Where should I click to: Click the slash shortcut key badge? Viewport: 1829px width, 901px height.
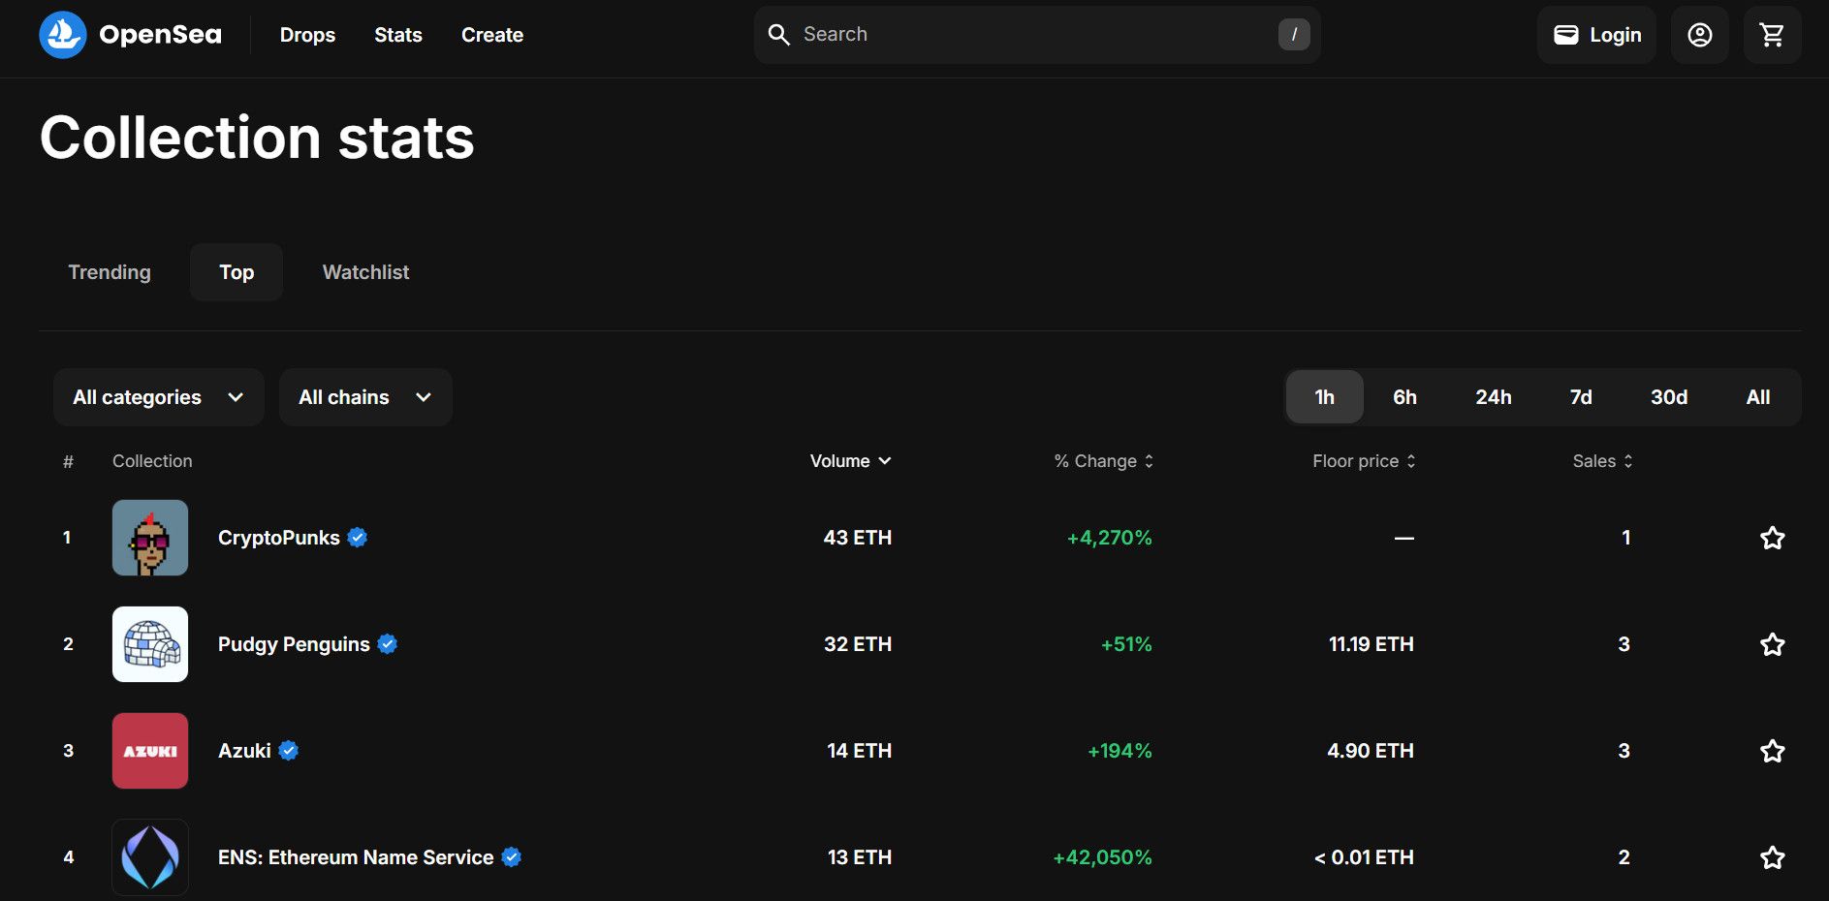coord(1294,35)
